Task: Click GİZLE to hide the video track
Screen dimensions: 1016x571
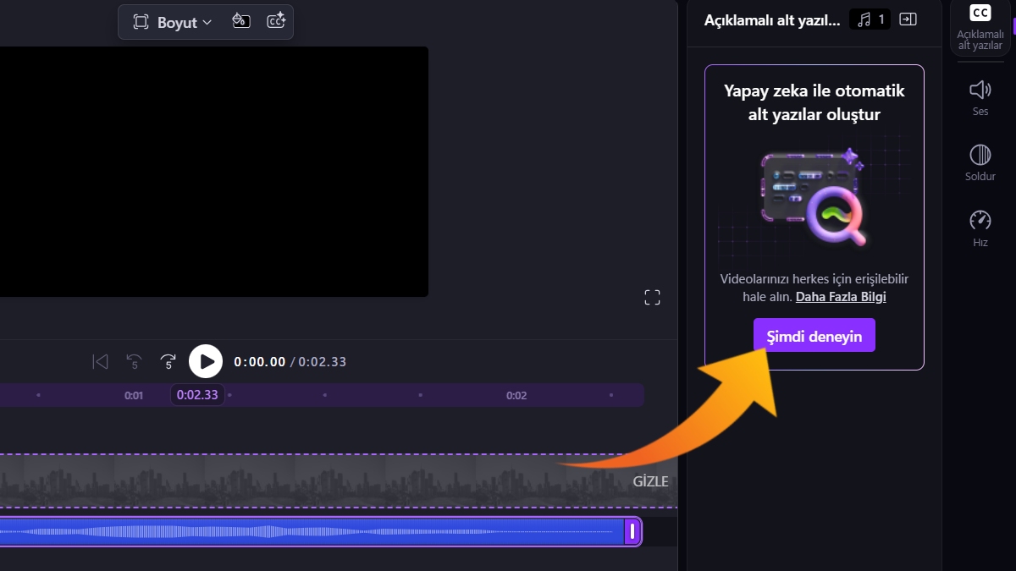Action: (650, 481)
